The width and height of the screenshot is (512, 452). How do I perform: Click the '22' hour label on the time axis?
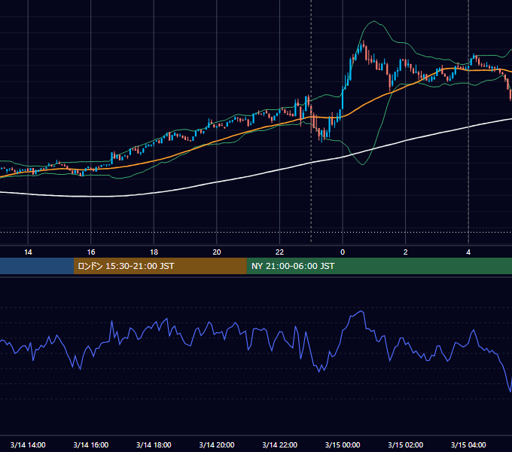pyautogui.click(x=279, y=252)
